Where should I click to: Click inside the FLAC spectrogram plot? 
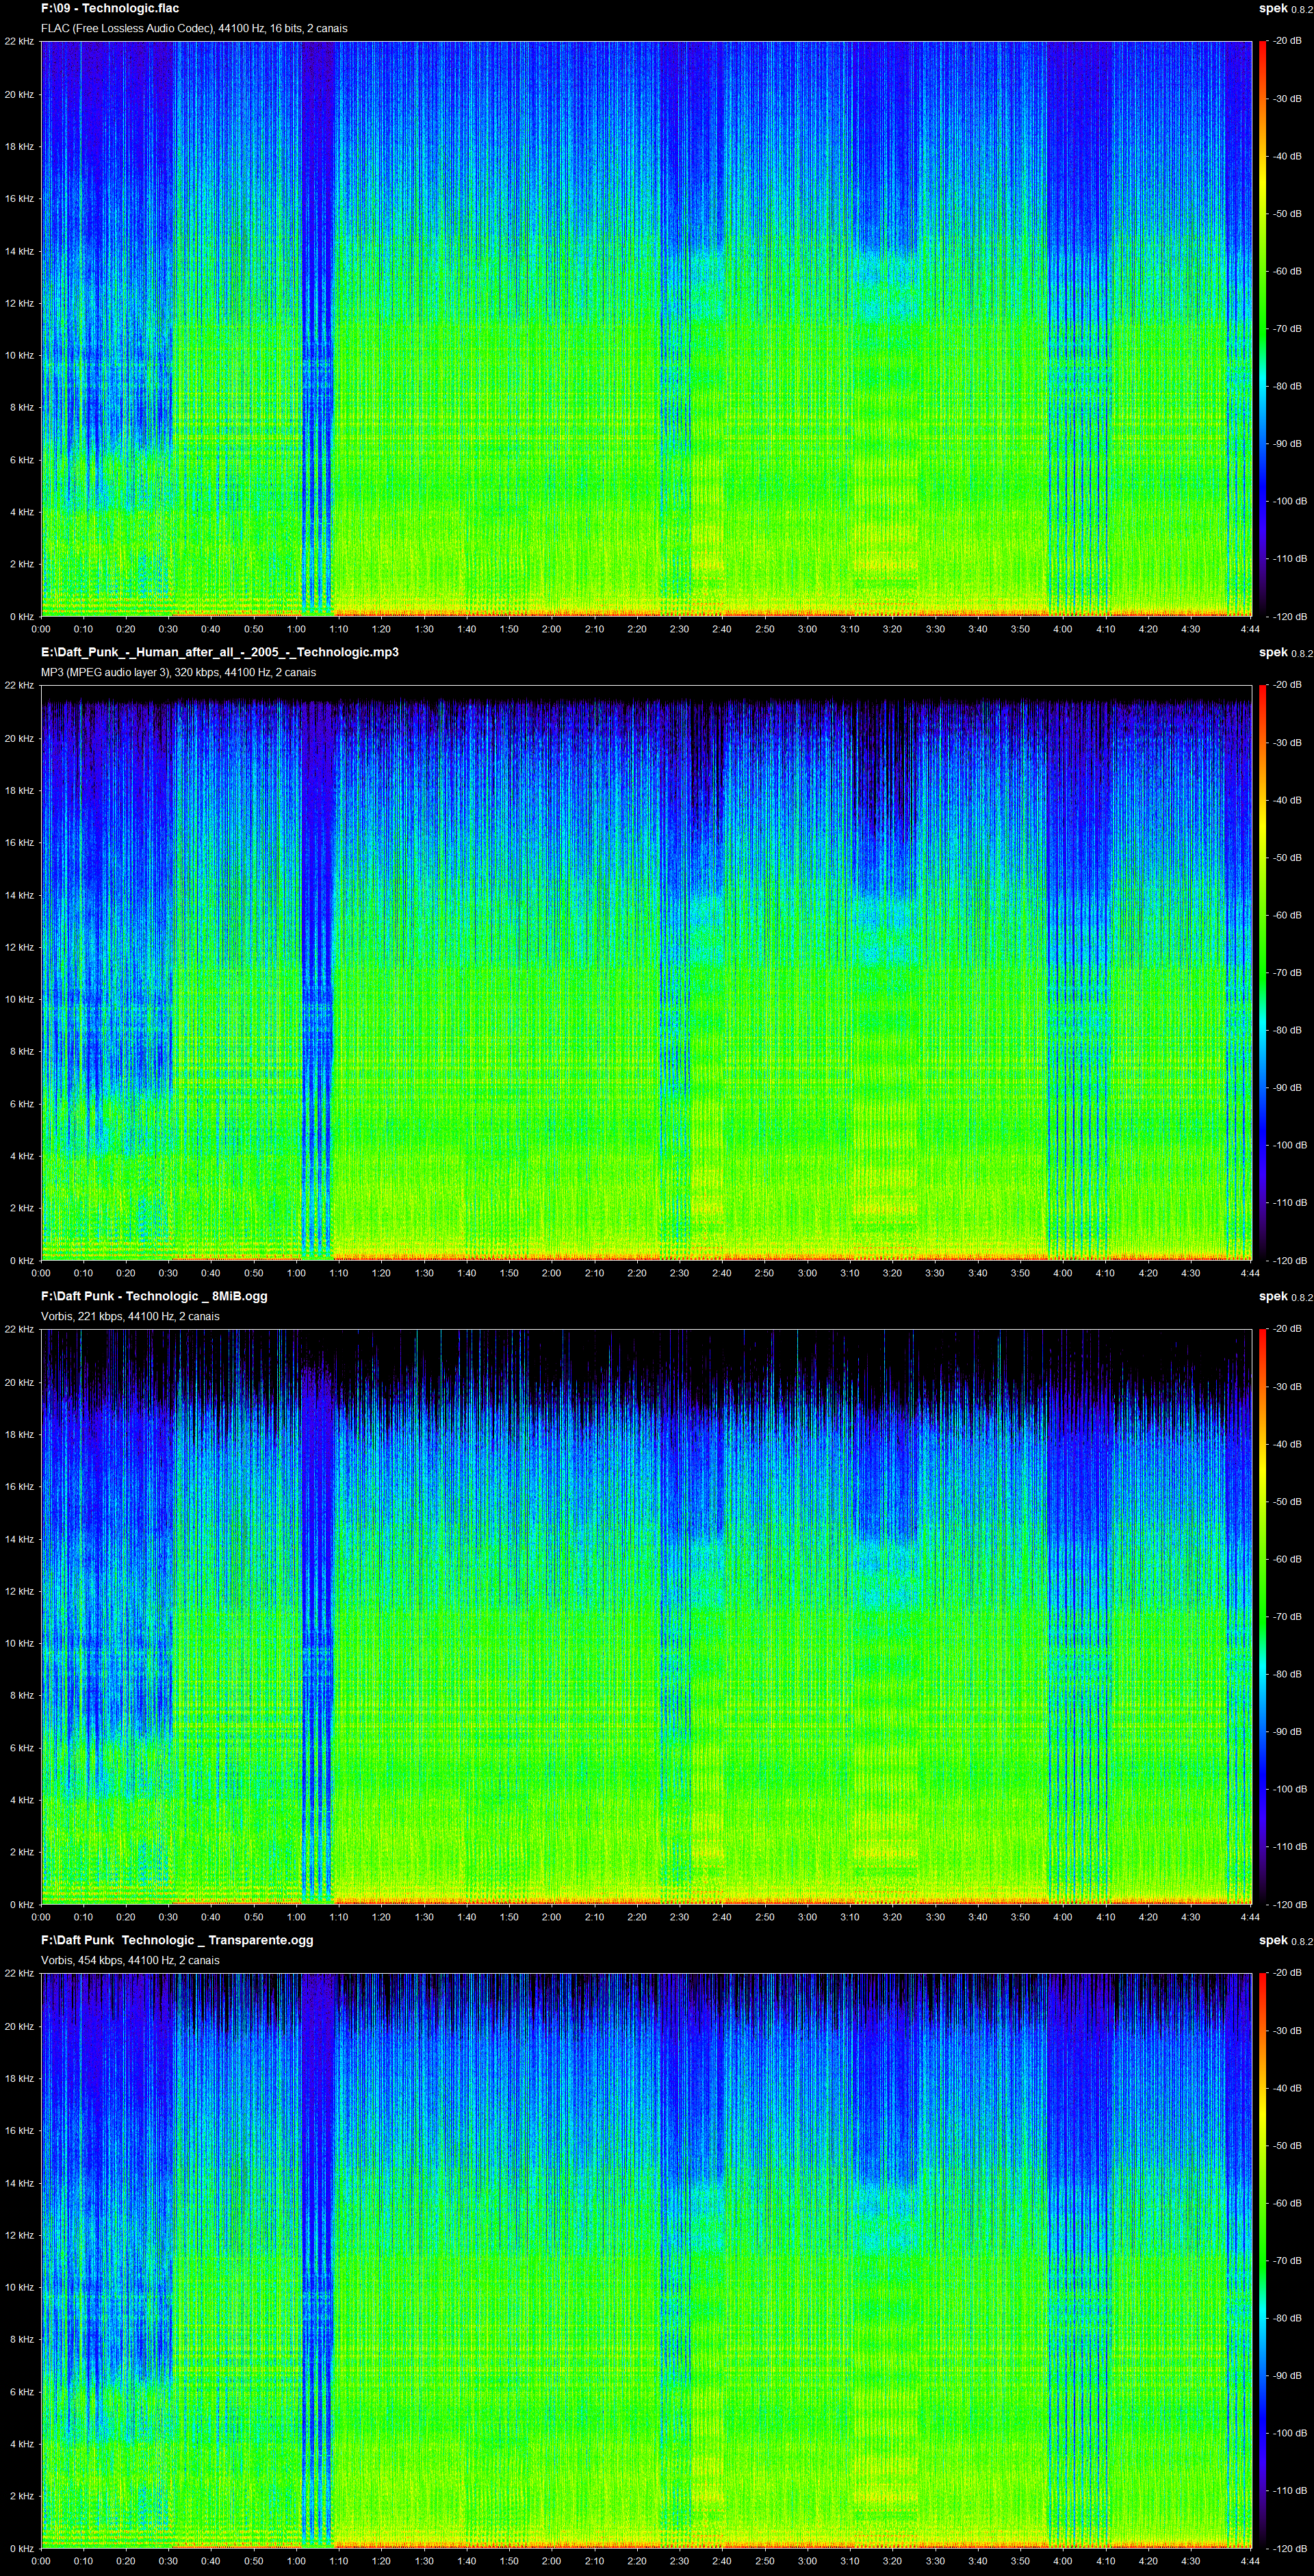[646, 329]
